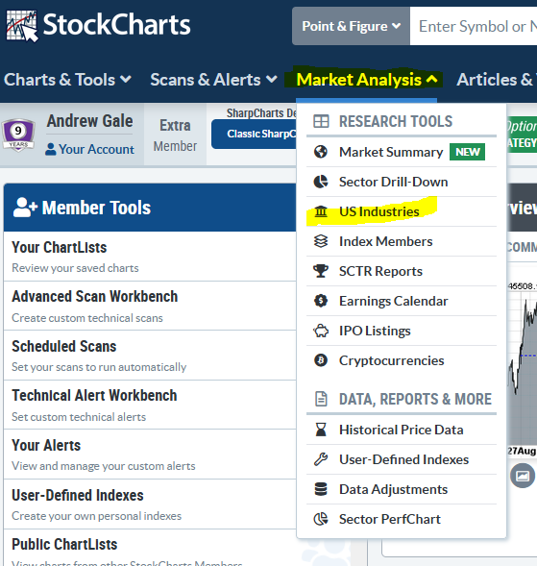Open the Point & Figure chart type dropdown
Image resolution: width=537 pixels, height=566 pixels.
click(x=351, y=26)
